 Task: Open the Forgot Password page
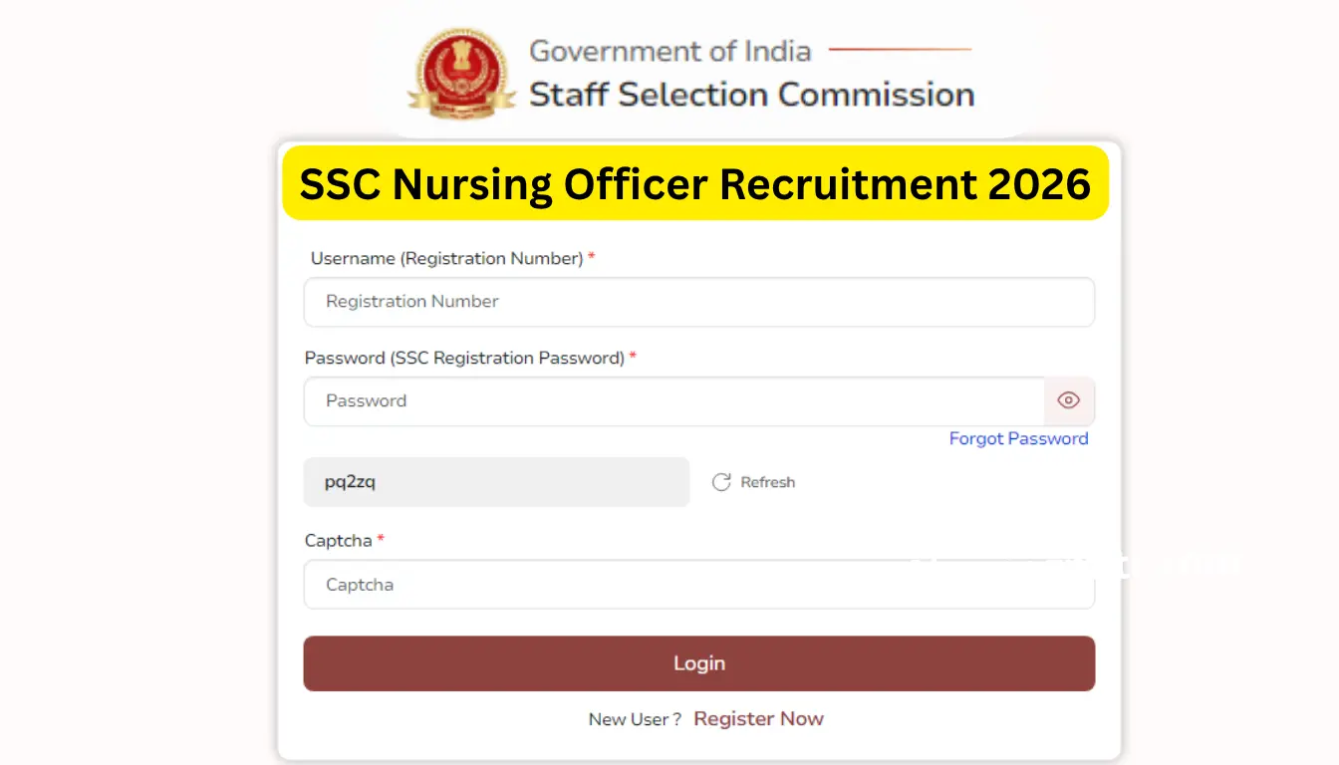pos(1018,438)
